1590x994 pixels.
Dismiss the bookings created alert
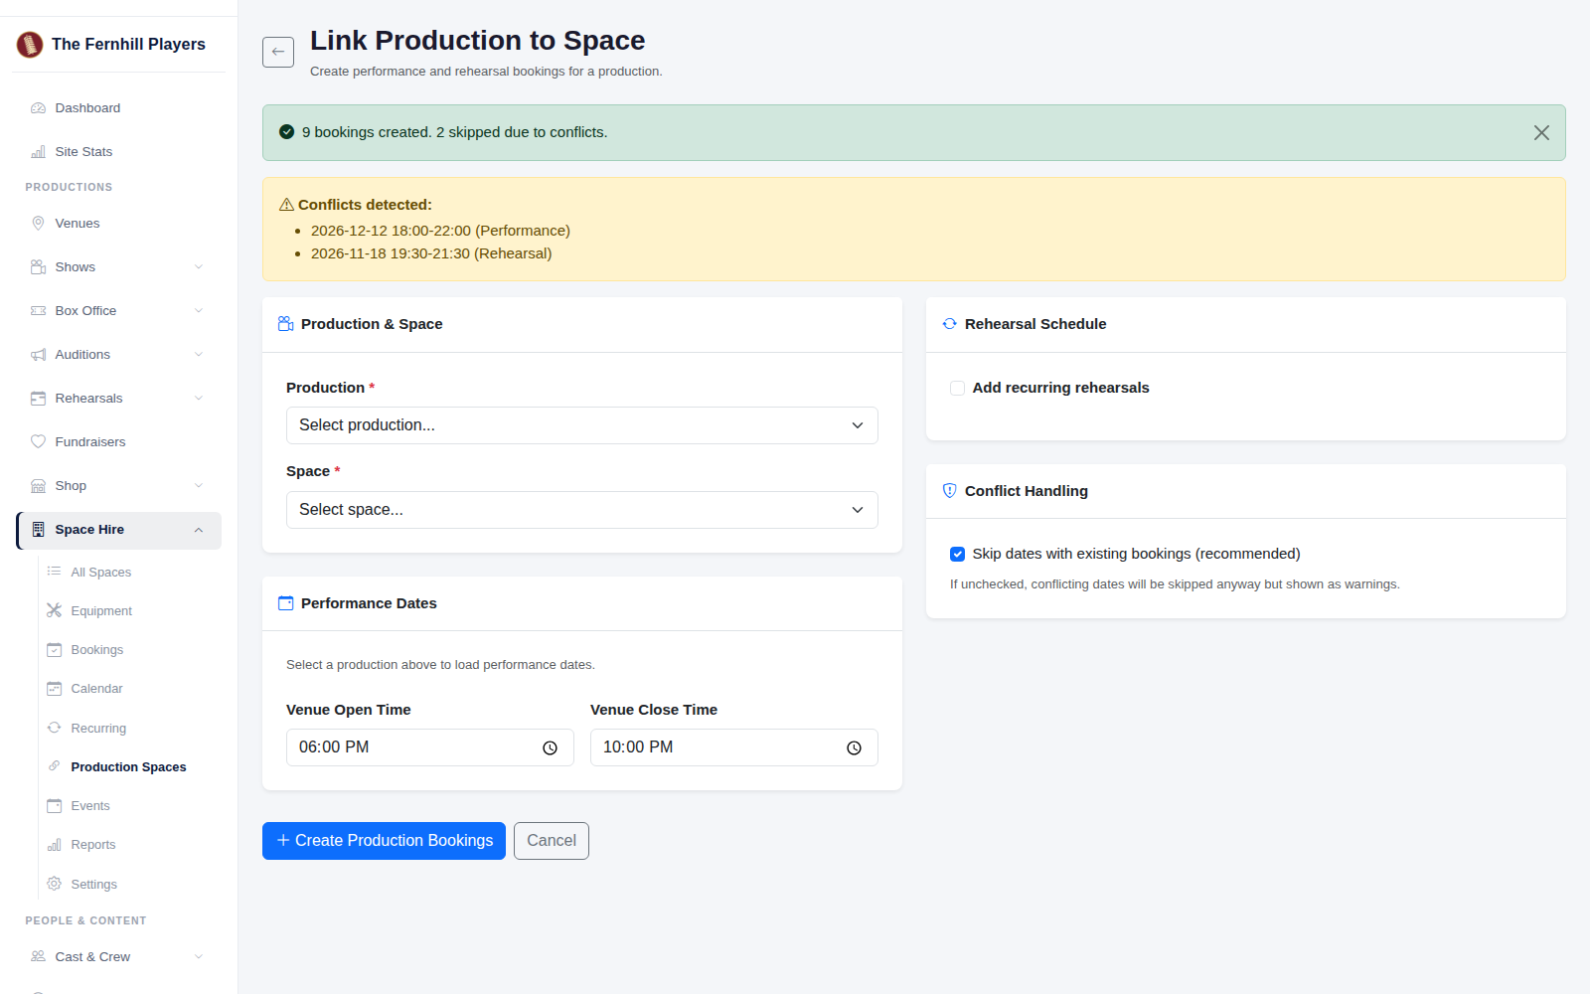pos(1541,132)
